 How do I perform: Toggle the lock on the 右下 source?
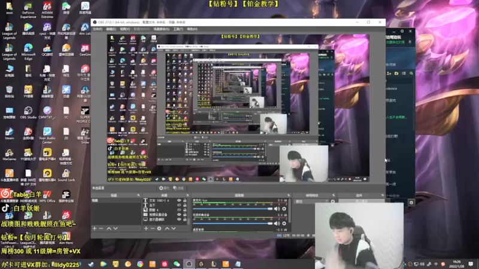coord(185,205)
